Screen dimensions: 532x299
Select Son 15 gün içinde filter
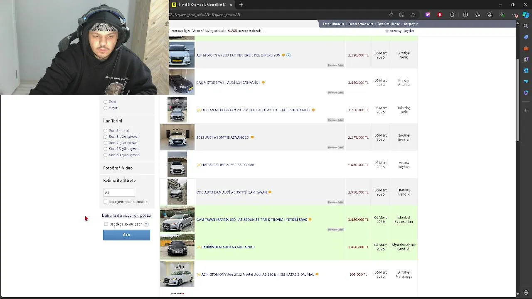click(105, 149)
